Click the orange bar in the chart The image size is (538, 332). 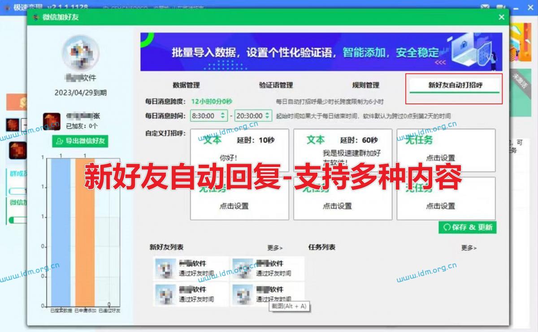coord(85,232)
